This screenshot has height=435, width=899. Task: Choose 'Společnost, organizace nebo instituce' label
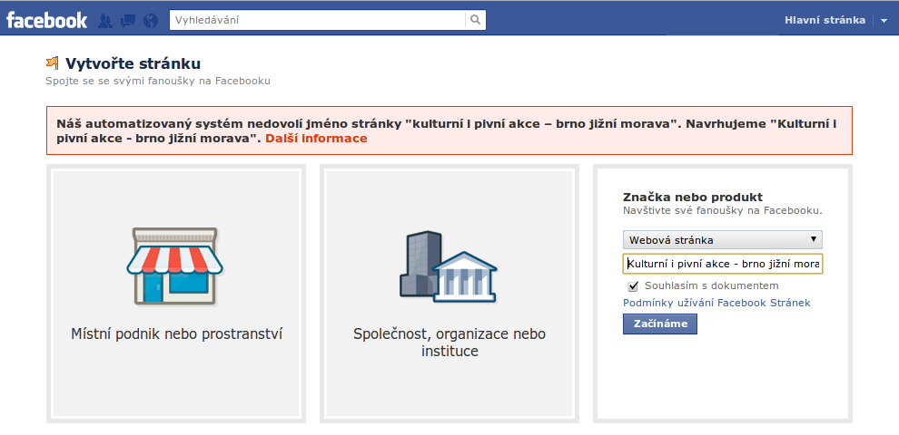tap(449, 342)
